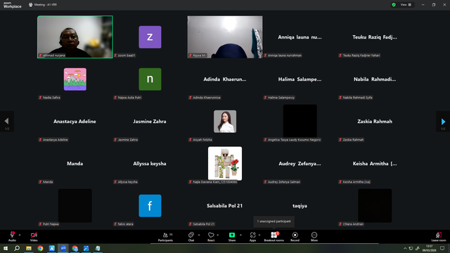
Task: Click the taqiya name tile
Action: coord(300,206)
